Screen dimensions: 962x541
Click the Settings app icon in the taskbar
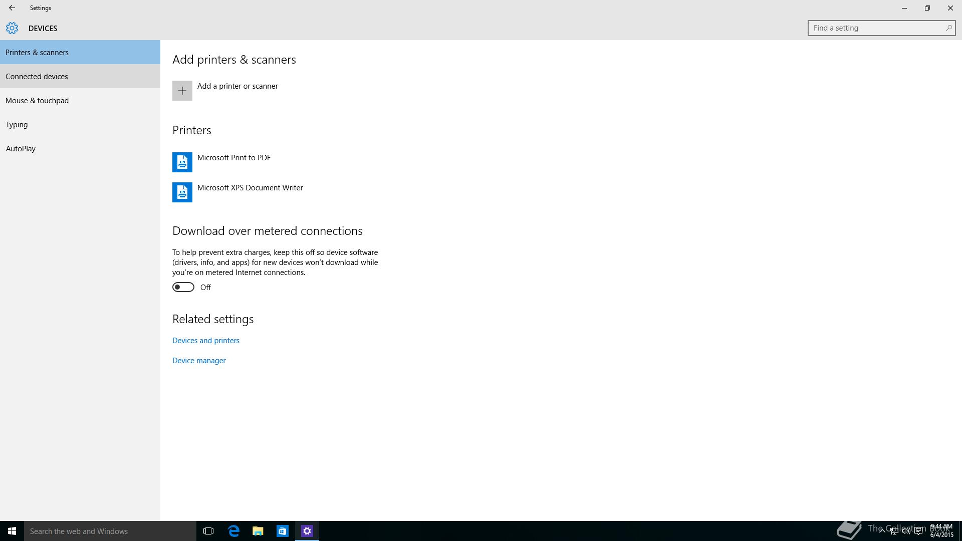307,531
